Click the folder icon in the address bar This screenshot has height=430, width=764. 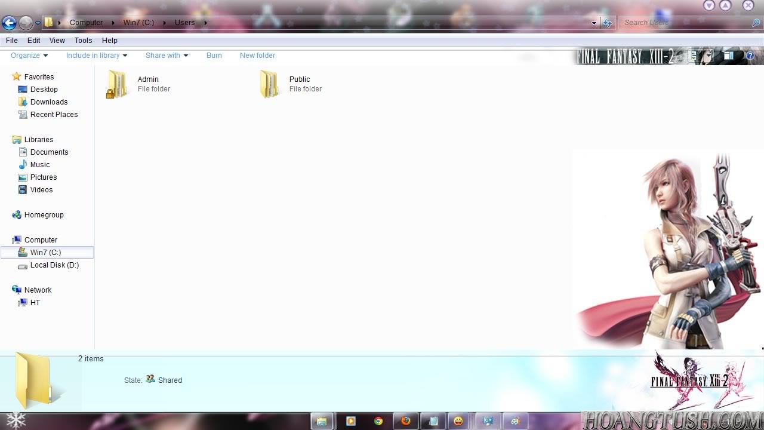point(49,23)
